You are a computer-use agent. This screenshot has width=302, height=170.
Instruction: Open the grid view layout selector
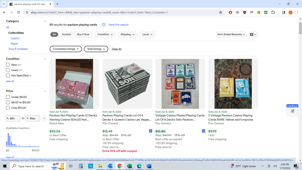pos(253,35)
